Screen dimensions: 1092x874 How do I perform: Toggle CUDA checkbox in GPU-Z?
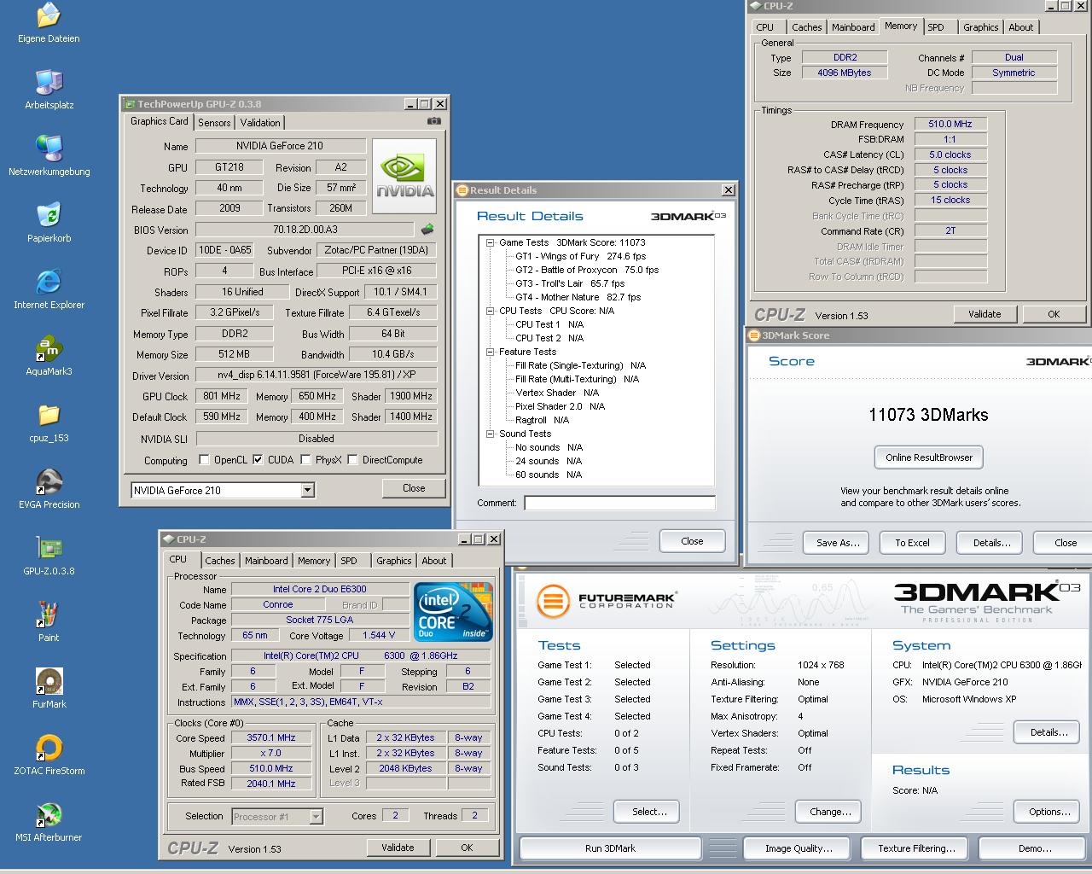pyautogui.click(x=258, y=460)
